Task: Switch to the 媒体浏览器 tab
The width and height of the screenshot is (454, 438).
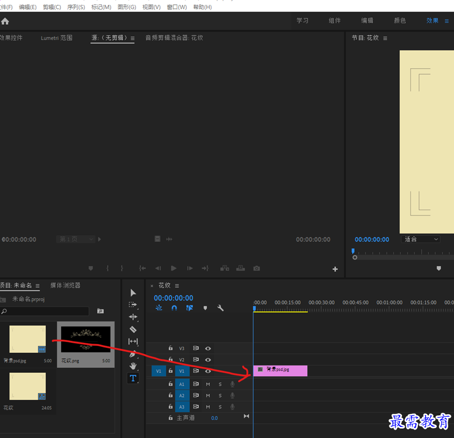Action: [66, 285]
